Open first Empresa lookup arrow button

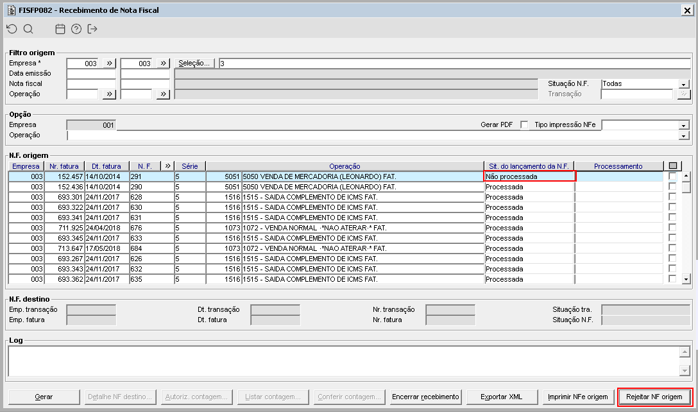pos(109,64)
